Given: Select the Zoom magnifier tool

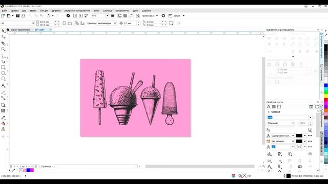Looking at the screenshot, I should click(x=3, y=49).
